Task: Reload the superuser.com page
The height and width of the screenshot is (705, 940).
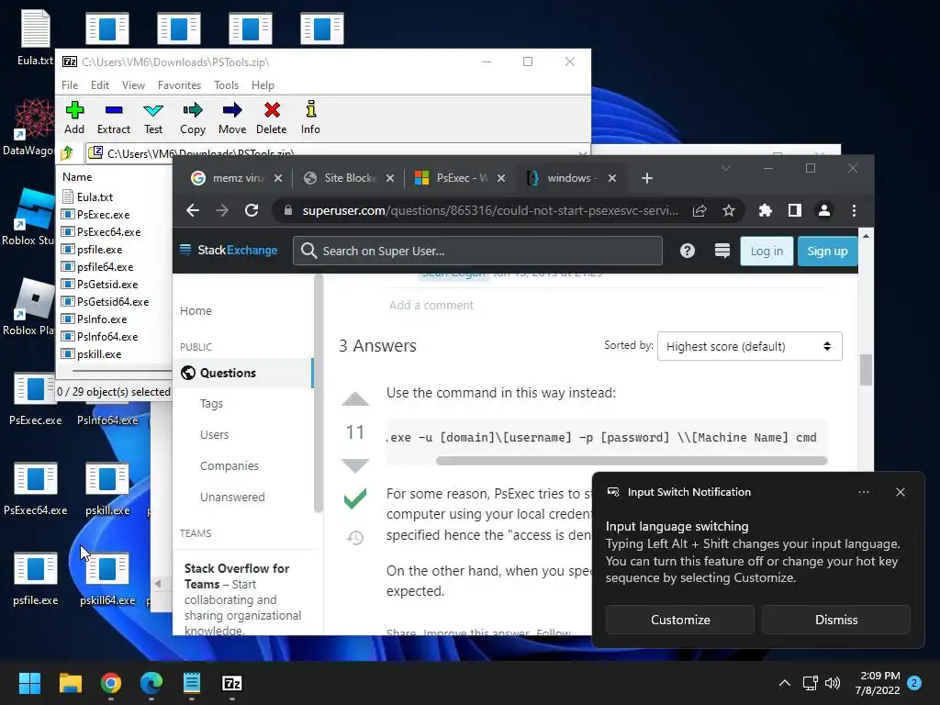Action: tap(252, 210)
